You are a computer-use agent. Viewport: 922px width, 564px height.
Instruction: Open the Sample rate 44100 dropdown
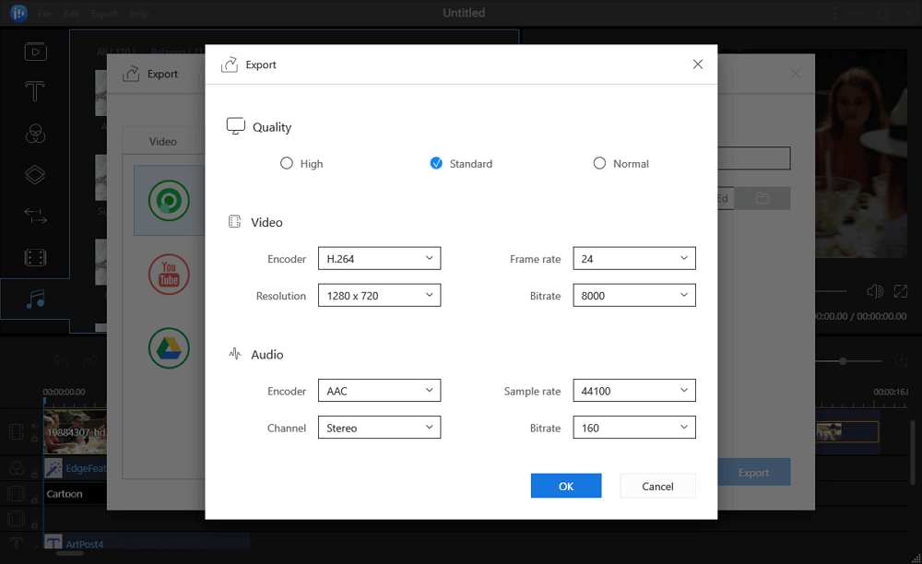(633, 391)
